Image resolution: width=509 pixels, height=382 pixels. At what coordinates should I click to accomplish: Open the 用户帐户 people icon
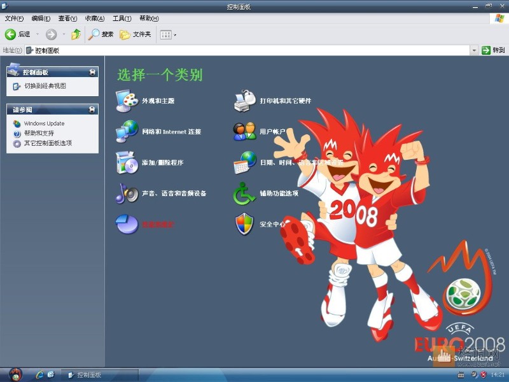coord(244,131)
